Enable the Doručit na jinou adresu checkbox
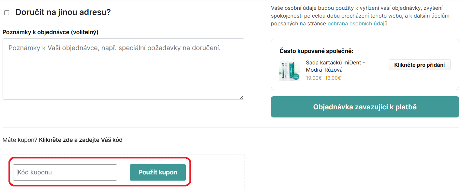 coord(7,13)
